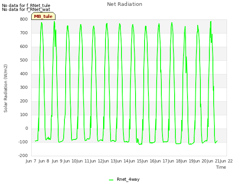This screenshot has width=250, height=187.
Task: Click the 200 y-axis tick label
Action: click(x=24, y=101)
